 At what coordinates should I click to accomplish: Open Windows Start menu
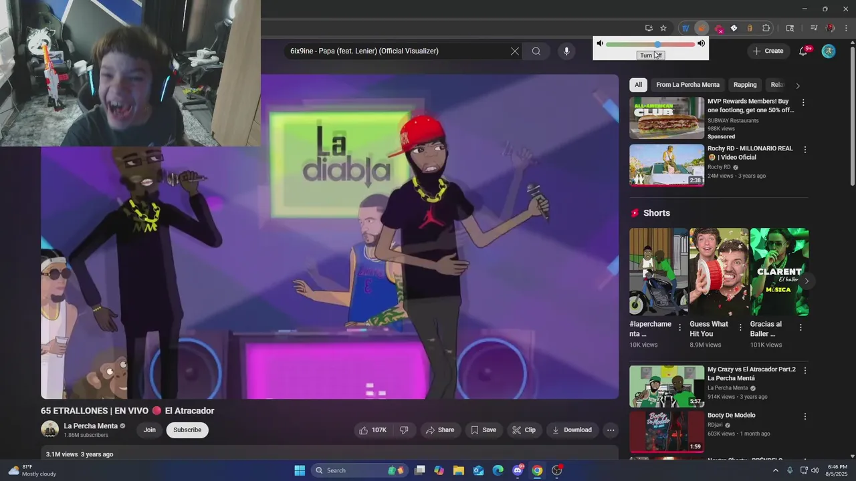coord(300,470)
